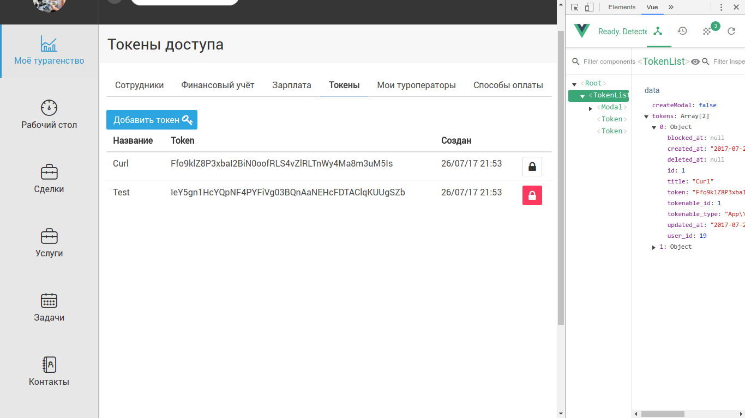Show more DevTools tabs chevron

click(671, 7)
